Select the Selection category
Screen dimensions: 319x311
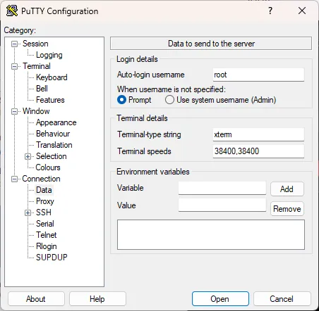[52, 156]
